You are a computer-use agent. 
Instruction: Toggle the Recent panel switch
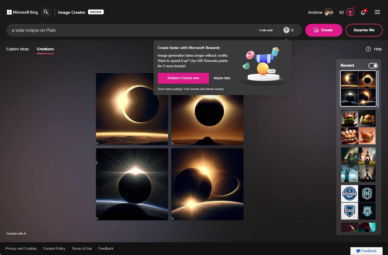tap(373, 65)
